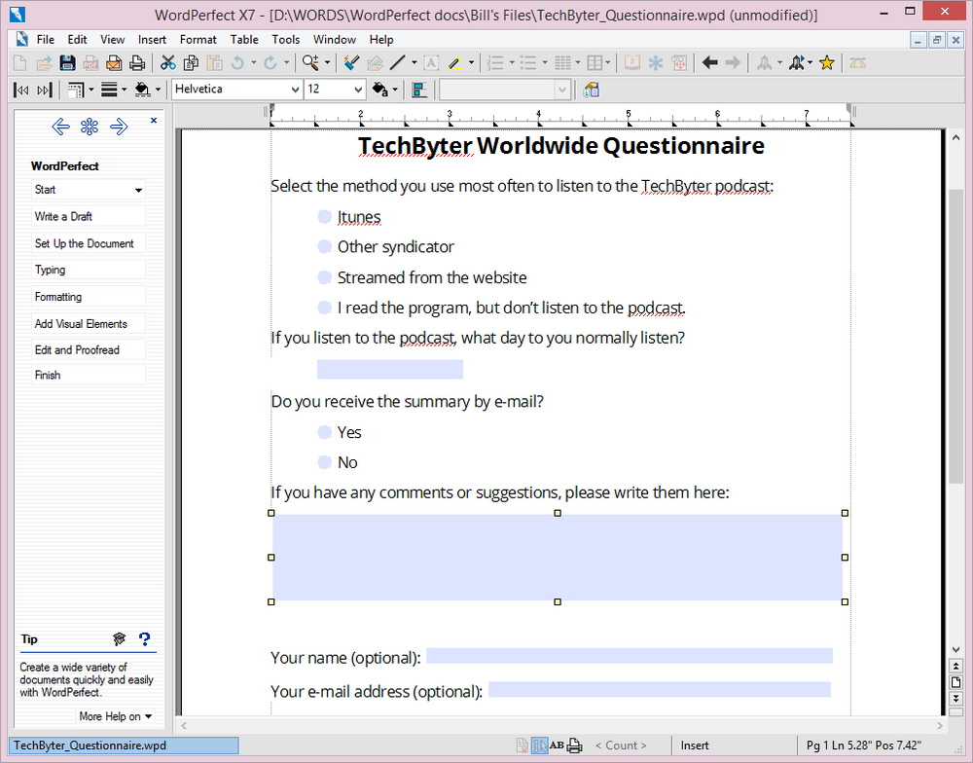The height and width of the screenshot is (763, 973).
Task: Open the File menu
Action: (46, 39)
